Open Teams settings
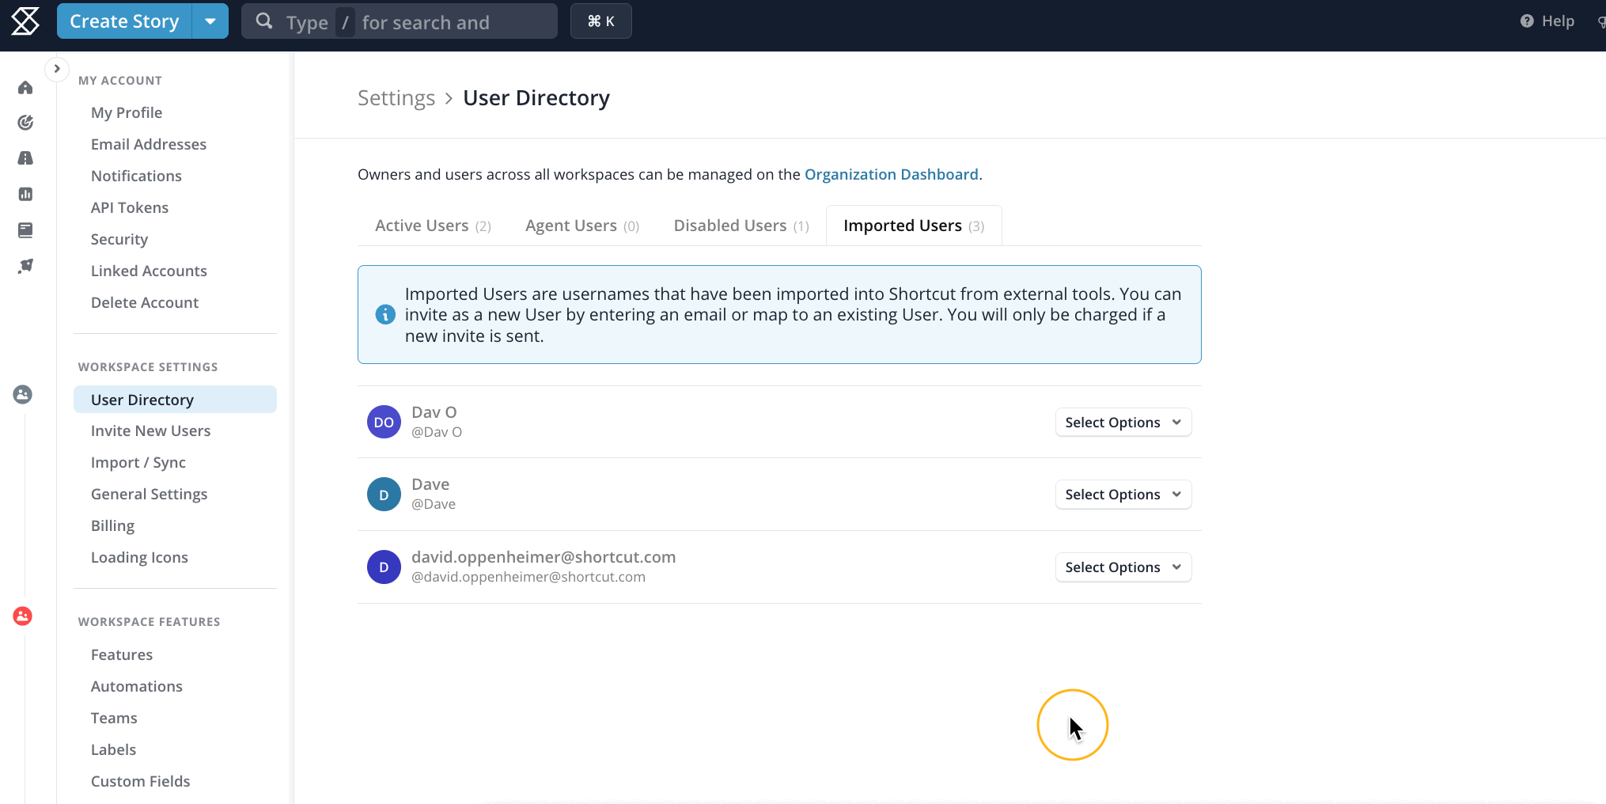Viewport: 1606px width, 804px height. coord(114,718)
